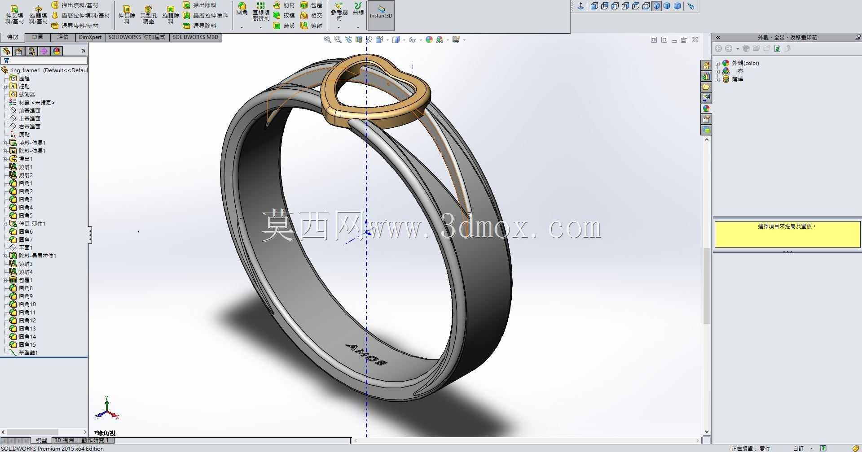This screenshot has width=862, height=452.
Task: Open the SOLIDWORKS 附加程式 tab
Action: click(x=137, y=37)
